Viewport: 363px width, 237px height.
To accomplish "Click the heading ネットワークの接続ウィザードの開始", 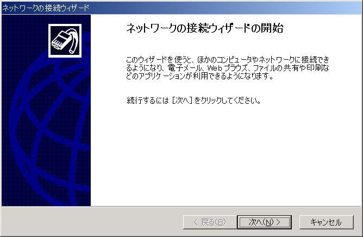I will click(x=205, y=28).
